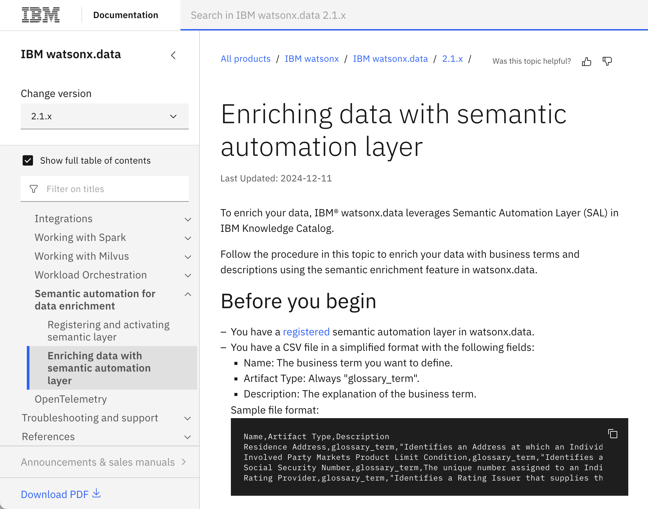Click the IBM logo
The width and height of the screenshot is (648, 509).
41,15
